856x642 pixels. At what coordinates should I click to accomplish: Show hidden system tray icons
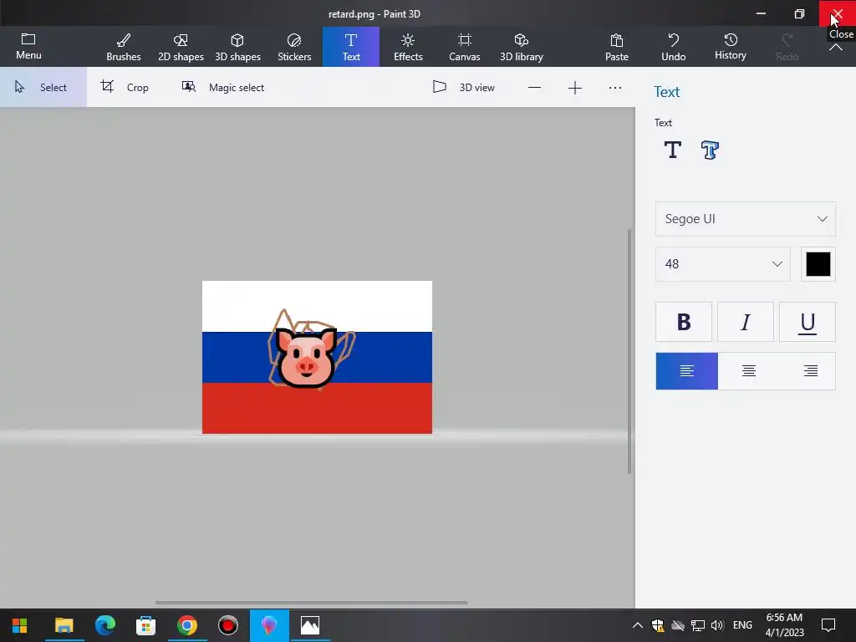[x=638, y=625]
